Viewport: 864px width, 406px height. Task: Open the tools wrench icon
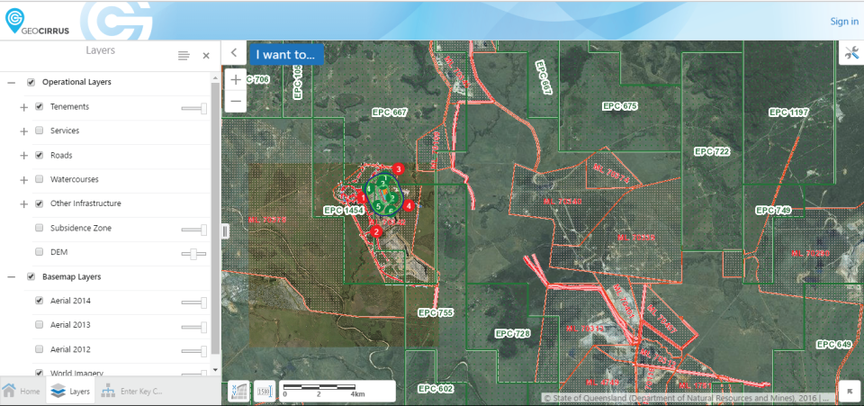850,53
